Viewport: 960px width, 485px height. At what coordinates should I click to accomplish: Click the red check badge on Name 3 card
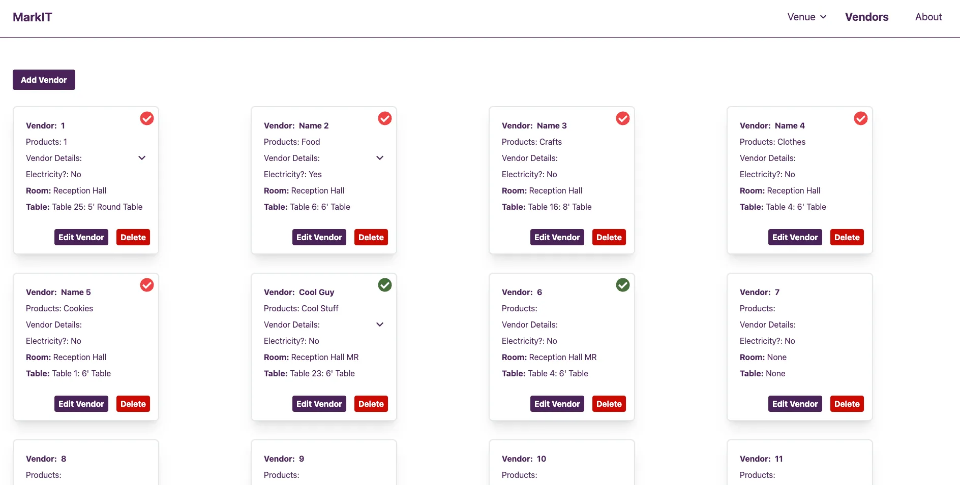623,118
